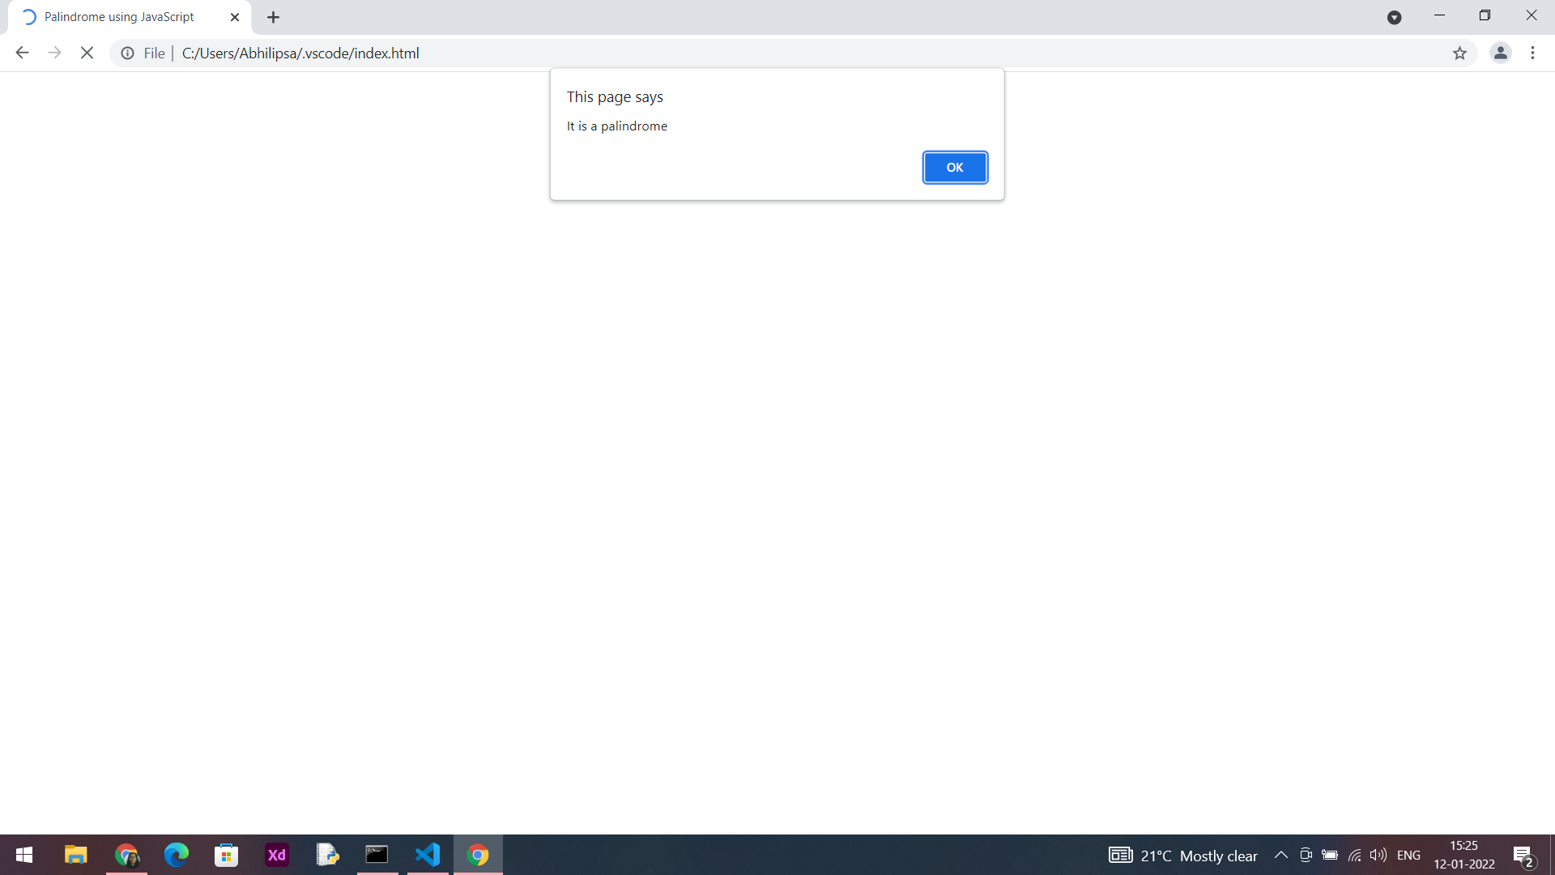This screenshot has height=875, width=1555.
Task: Bookmark the page using the star icon
Action: coord(1460,53)
